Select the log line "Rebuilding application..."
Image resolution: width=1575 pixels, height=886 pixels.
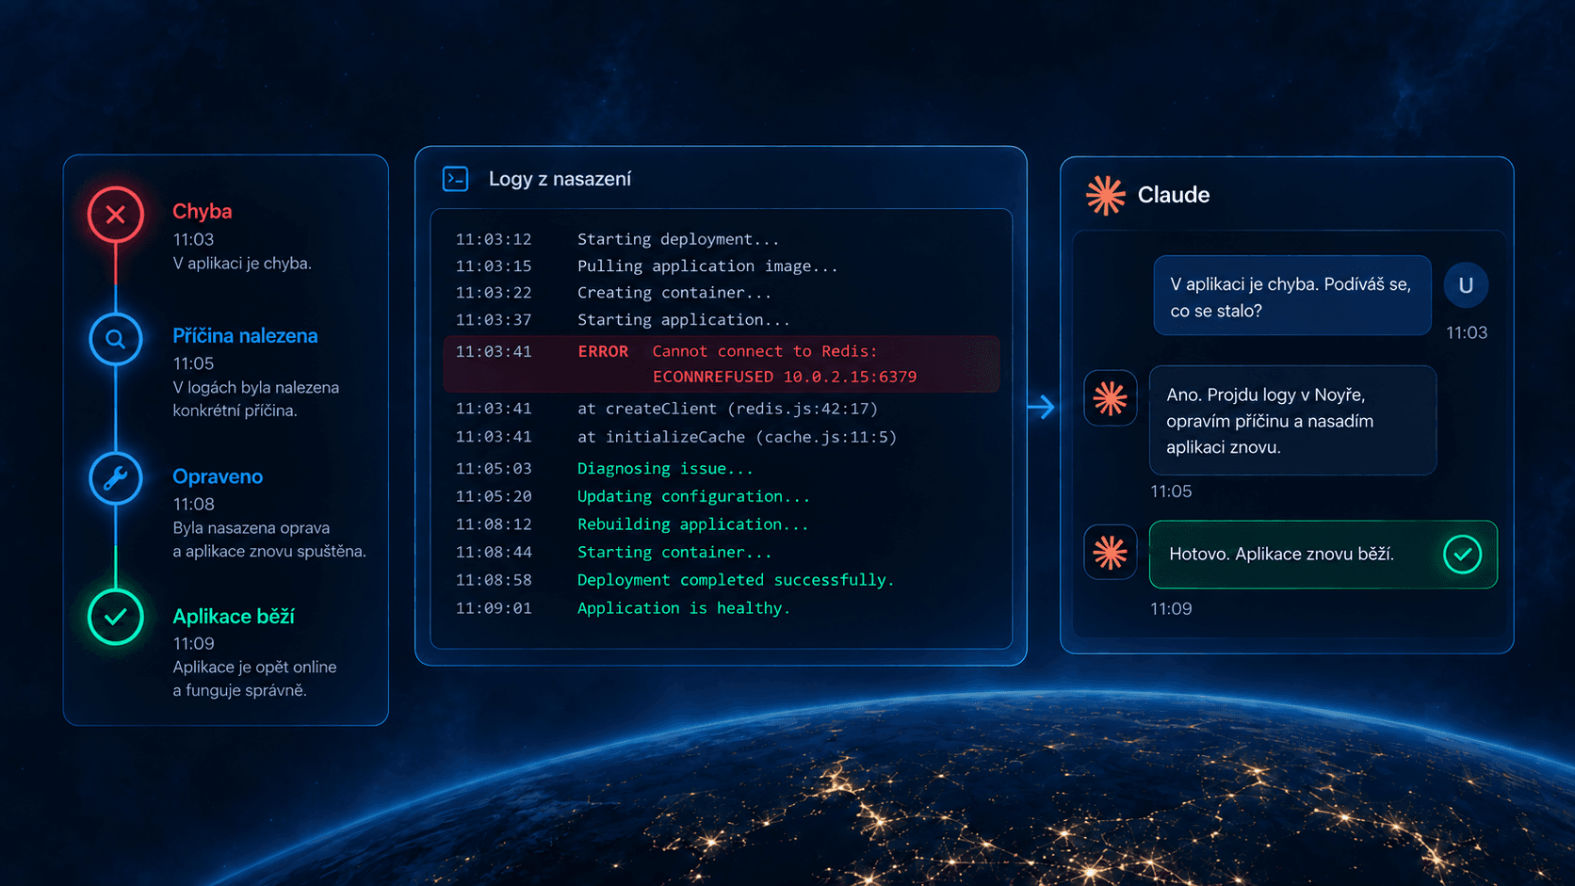click(x=692, y=524)
